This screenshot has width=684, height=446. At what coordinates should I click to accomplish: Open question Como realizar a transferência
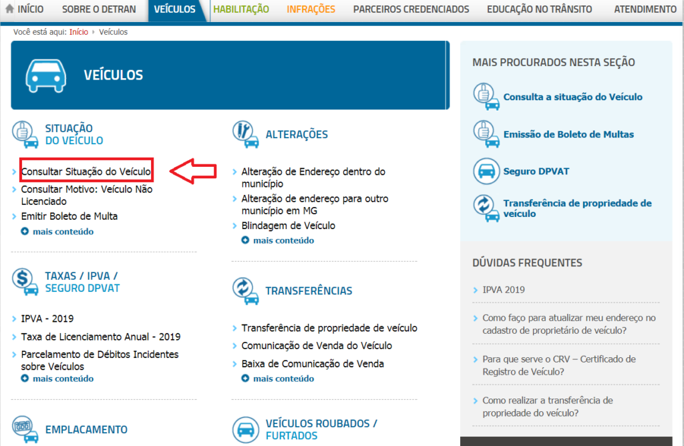[x=548, y=407]
